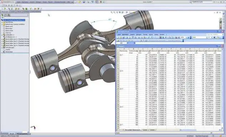Open the Excel Format menu
This screenshot has width=226, height=137.
tap(145, 35)
